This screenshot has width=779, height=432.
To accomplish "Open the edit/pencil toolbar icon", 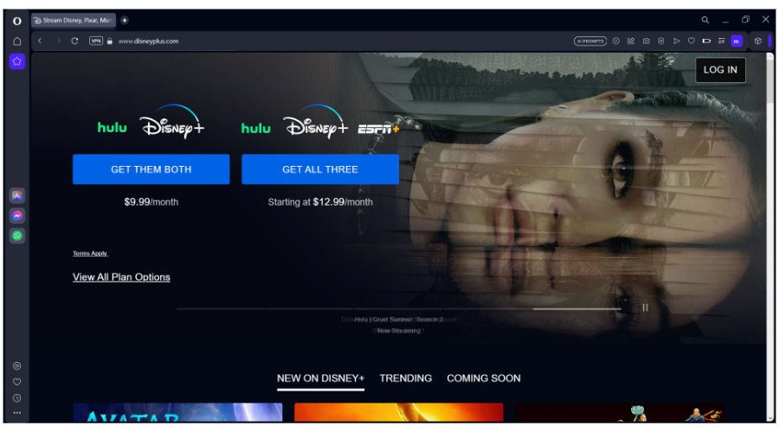I will pos(631,41).
